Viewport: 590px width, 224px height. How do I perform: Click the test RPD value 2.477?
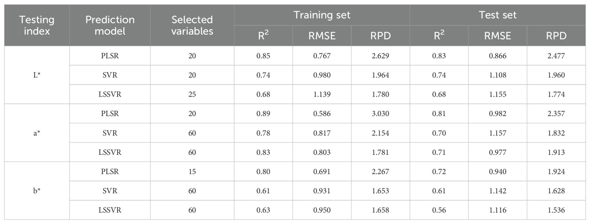click(x=556, y=56)
